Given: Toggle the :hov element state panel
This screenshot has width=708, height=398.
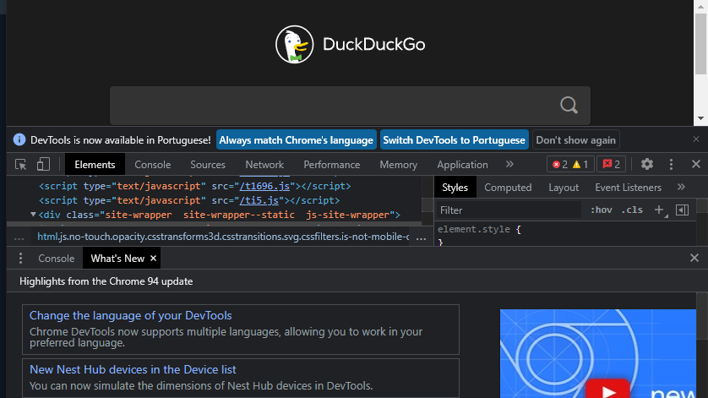Looking at the screenshot, I should pos(601,210).
